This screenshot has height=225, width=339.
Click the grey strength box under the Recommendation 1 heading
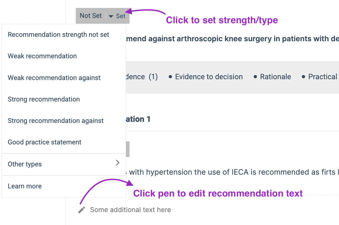click(x=128, y=149)
